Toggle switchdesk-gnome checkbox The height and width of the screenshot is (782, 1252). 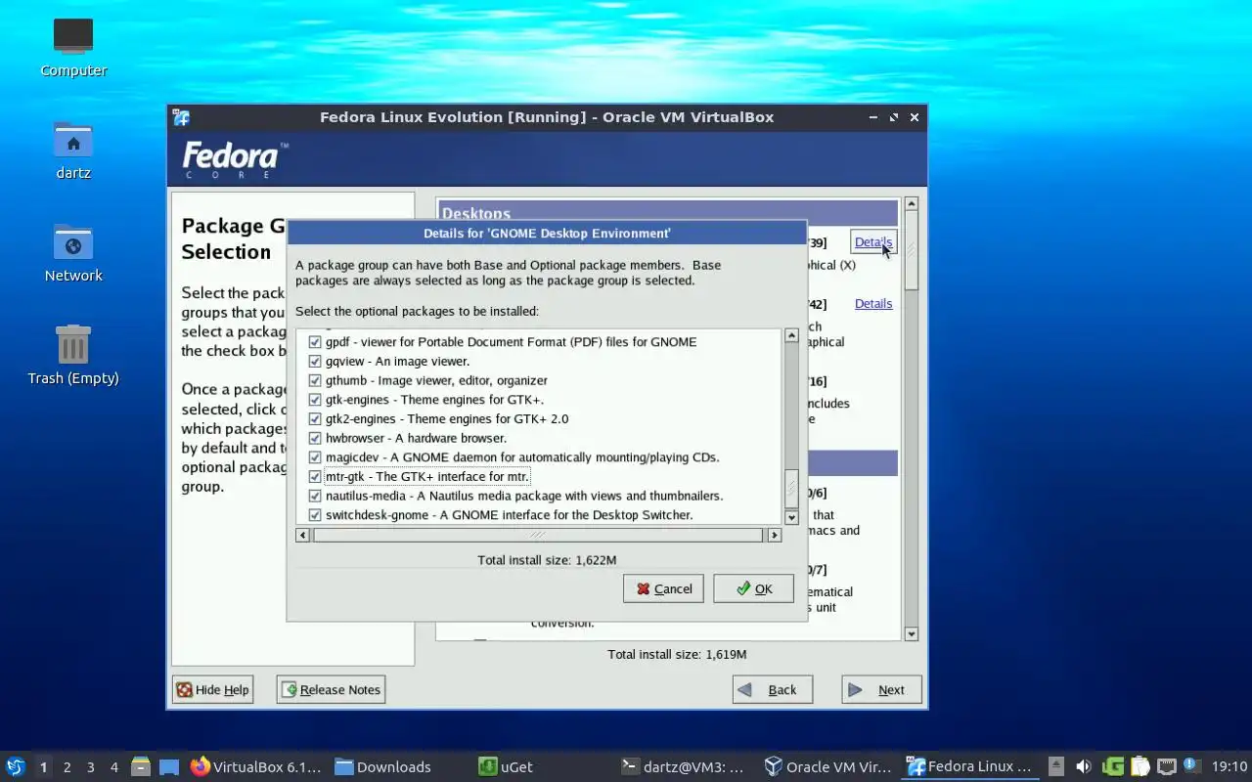pyautogui.click(x=315, y=515)
